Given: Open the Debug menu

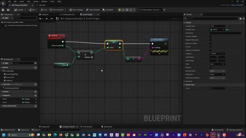Looking at the screenshot, I should tap(36, 2).
